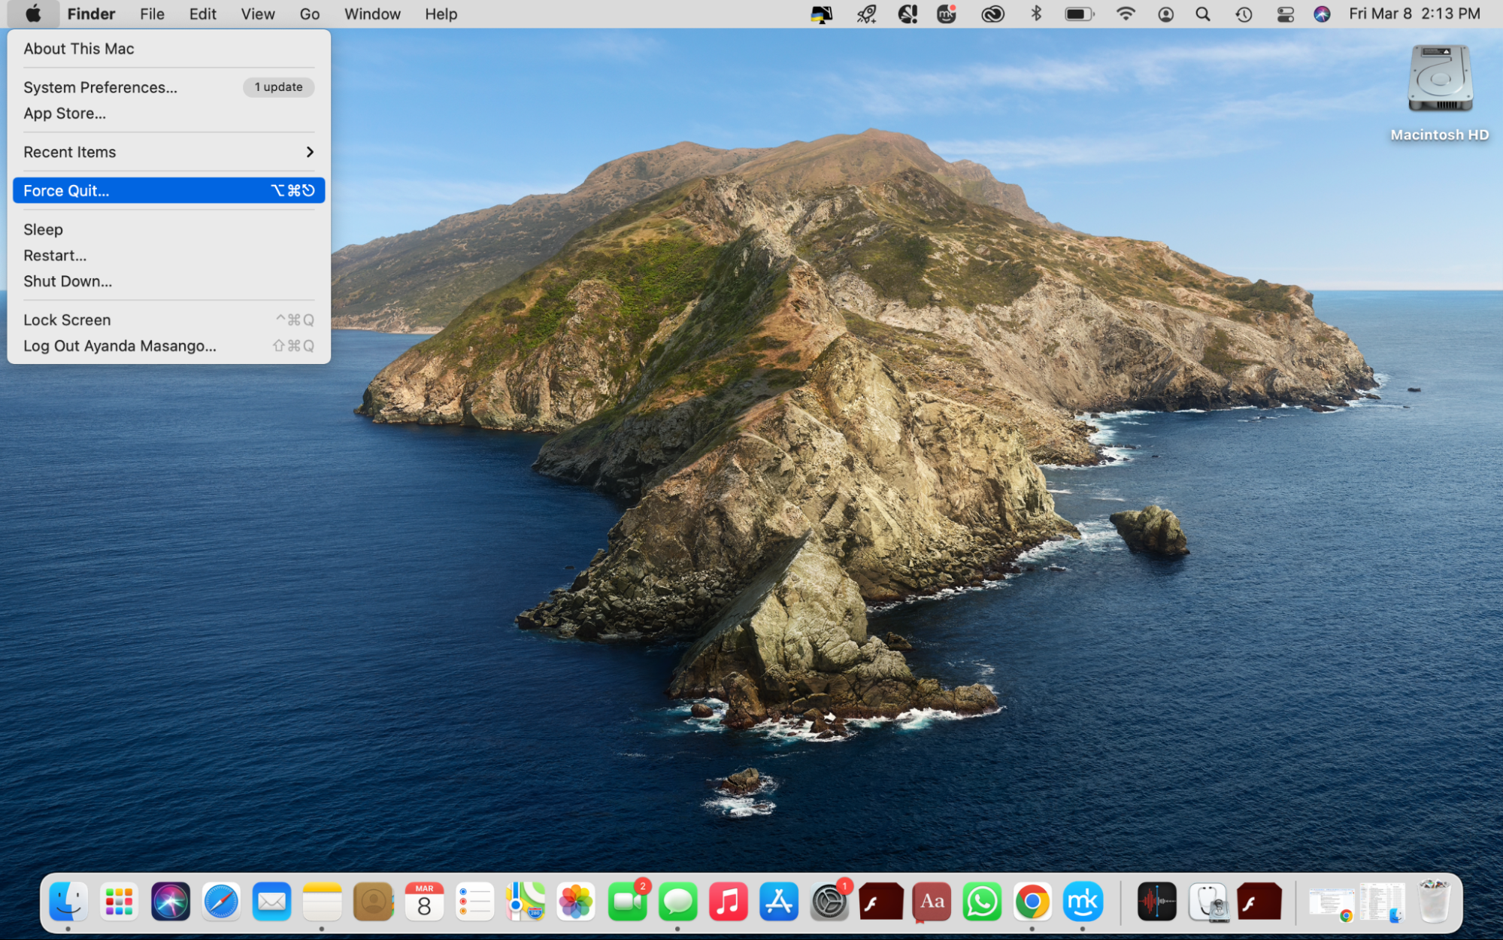1503x940 pixels.
Task: Open the View menu
Action: pyautogui.click(x=257, y=14)
